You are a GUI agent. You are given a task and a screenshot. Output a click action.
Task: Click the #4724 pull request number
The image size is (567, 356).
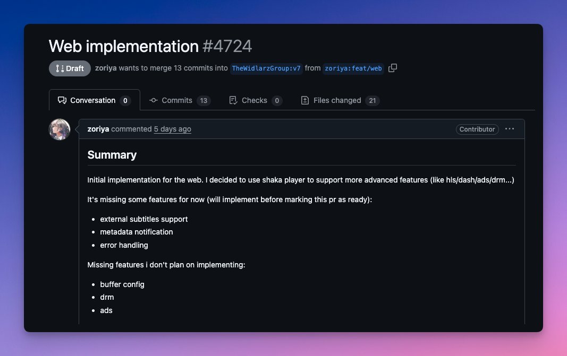(227, 46)
